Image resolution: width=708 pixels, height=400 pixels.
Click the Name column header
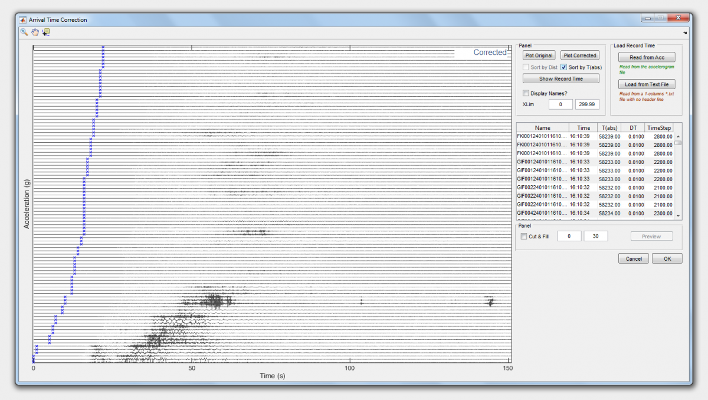coord(542,127)
